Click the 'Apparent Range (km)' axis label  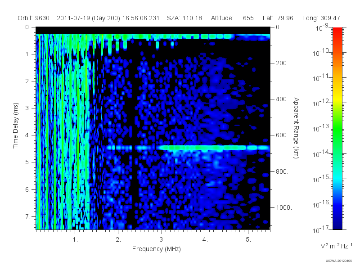click(296, 128)
